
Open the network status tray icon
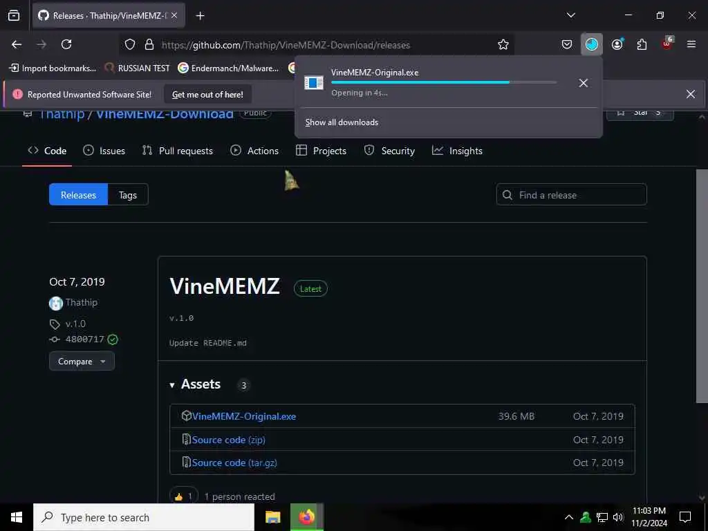602,517
